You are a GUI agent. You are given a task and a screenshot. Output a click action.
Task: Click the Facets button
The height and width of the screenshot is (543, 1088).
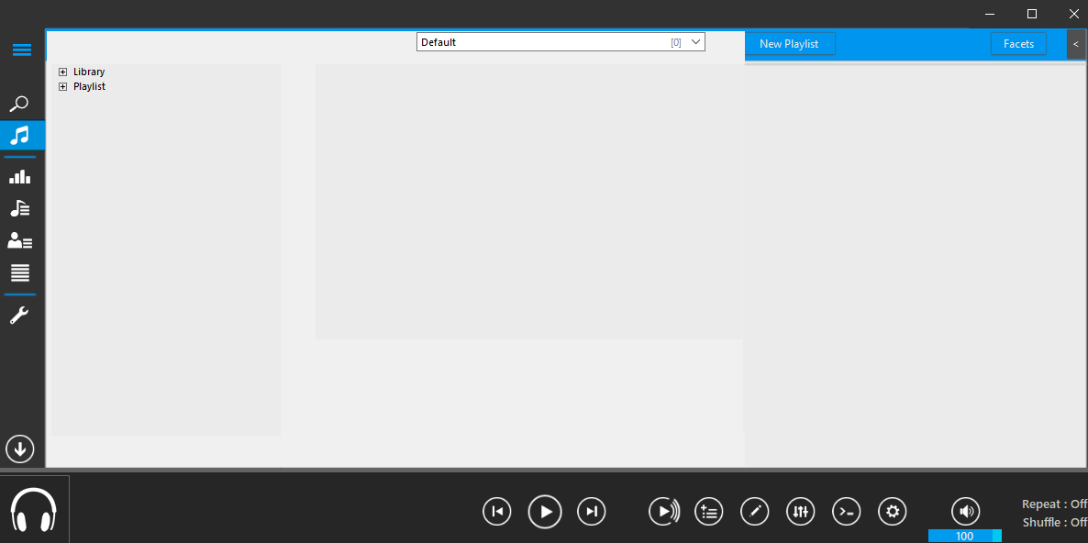[x=1018, y=44]
